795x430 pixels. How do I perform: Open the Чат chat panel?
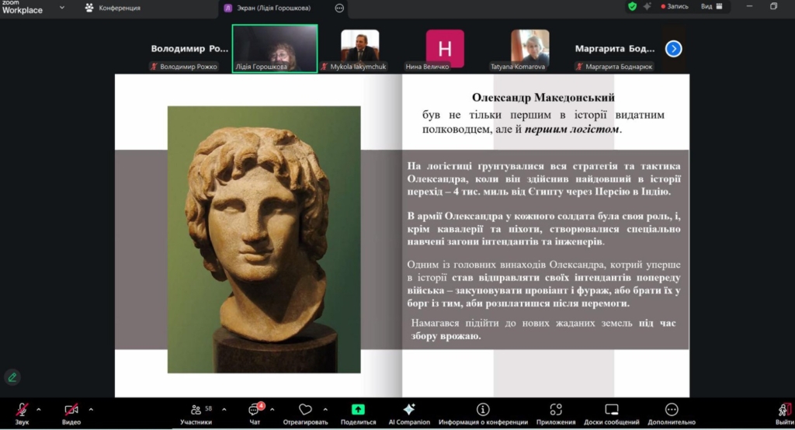tap(253, 412)
